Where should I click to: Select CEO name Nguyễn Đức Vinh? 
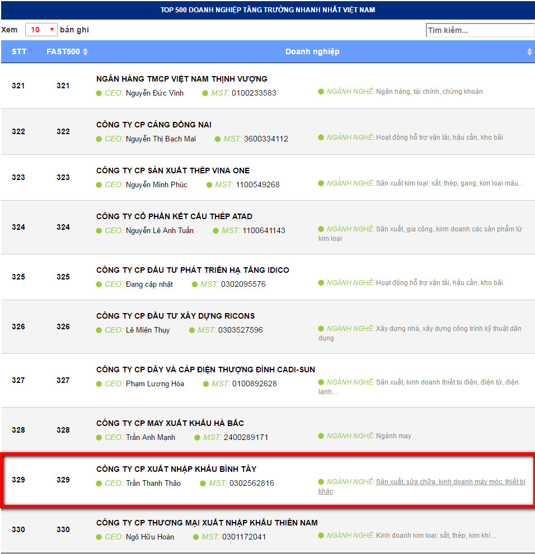click(x=154, y=93)
